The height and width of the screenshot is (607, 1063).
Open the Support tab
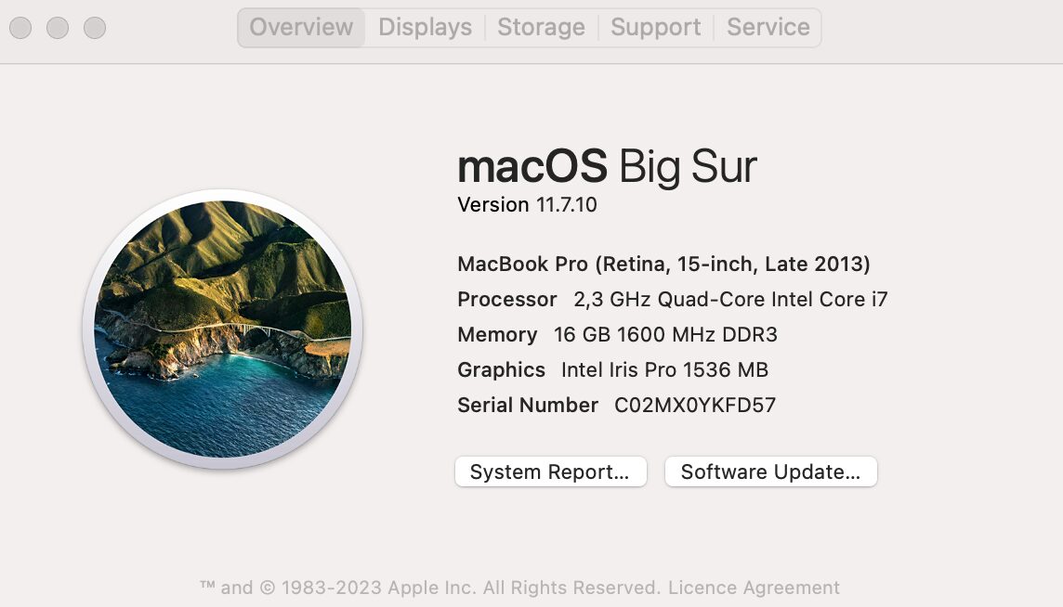tap(655, 27)
